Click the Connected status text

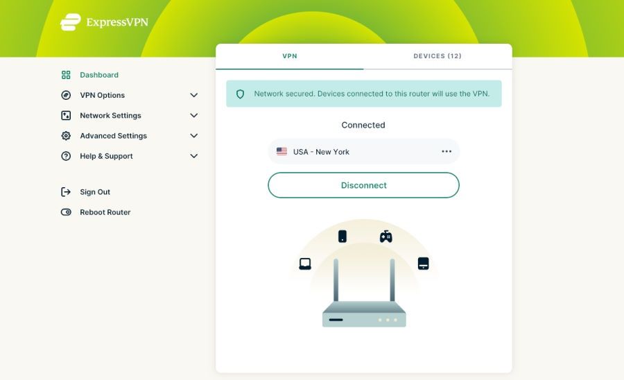click(x=363, y=125)
